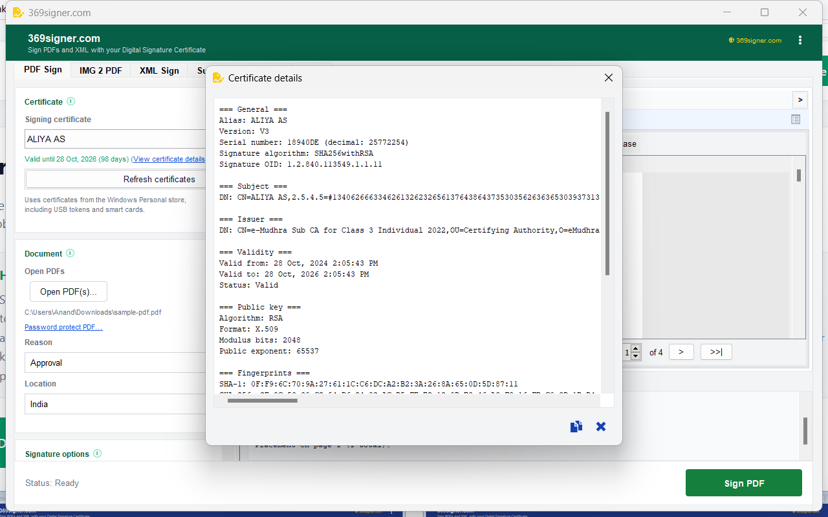Click Refresh certificates button
This screenshot has height=517, width=828.
coord(116,179)
